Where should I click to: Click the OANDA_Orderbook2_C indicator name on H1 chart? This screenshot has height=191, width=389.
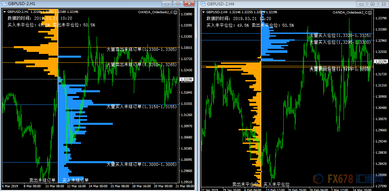coord(156,12)
